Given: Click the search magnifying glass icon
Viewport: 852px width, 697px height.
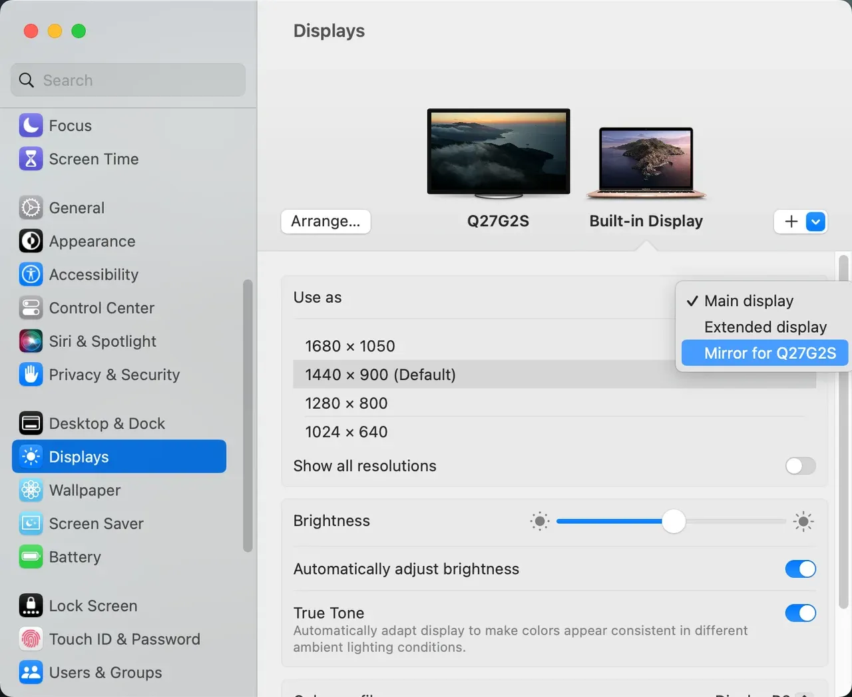Looking at the screenshot, I should 27,80.
